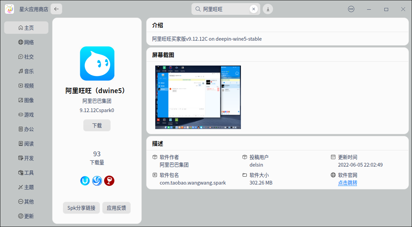Click the Spark Store logo icon
This screenshot has height=227, width=412.
[9, 9]
